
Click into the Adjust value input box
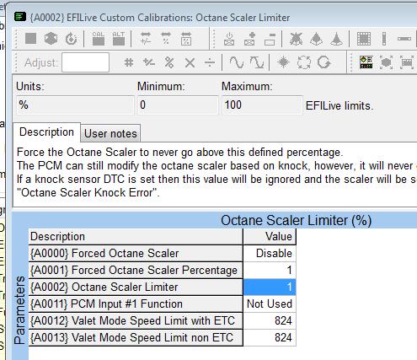[85, 62]
